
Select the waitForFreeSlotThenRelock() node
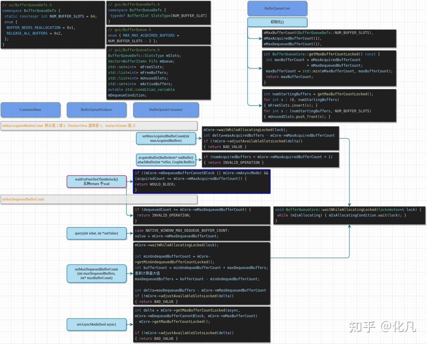96,182
